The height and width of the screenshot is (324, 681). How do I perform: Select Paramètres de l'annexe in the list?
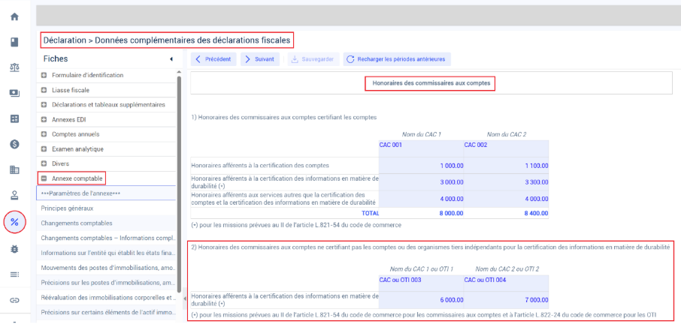[x=106, y=193]
